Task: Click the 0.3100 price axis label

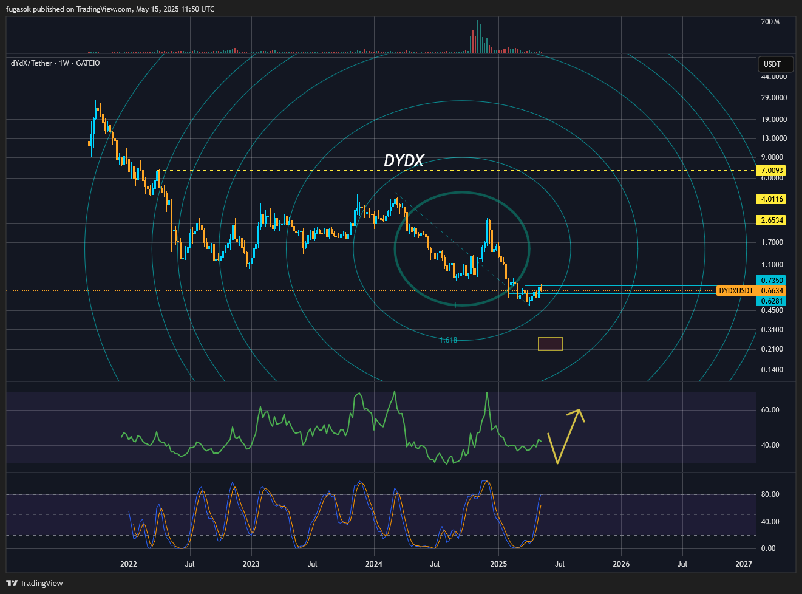Action: 772,330
